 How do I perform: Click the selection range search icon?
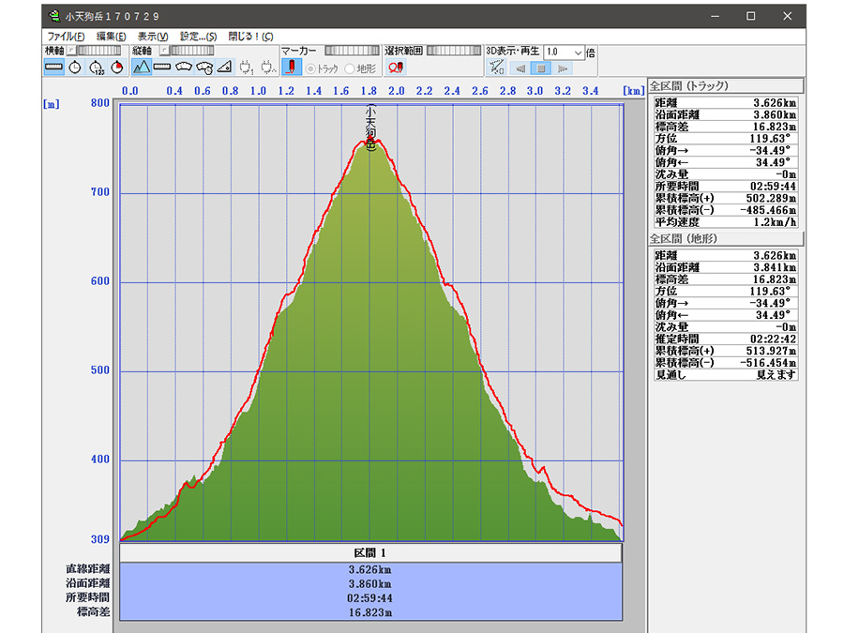coord(396,68)
